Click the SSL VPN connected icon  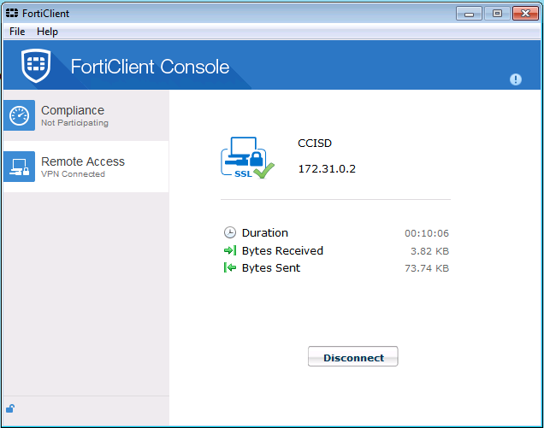coord(247,158)
